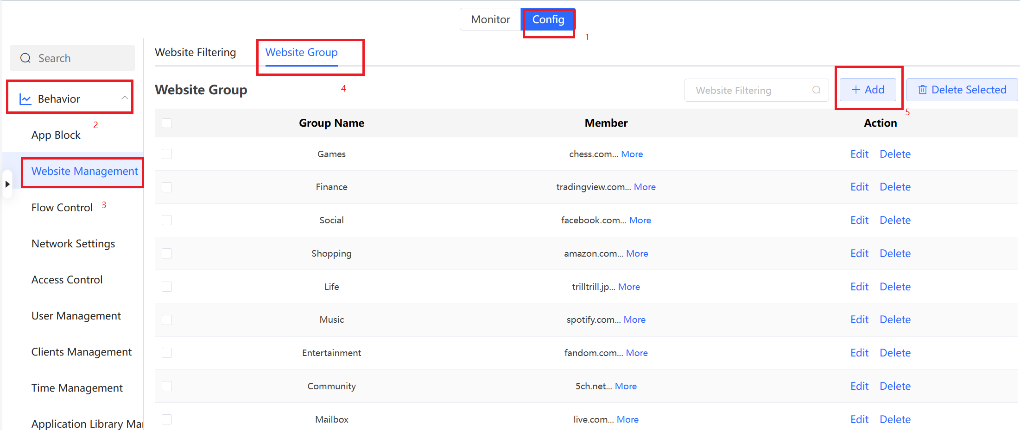Collapse the Behavior section chevron

pos(125,98)
